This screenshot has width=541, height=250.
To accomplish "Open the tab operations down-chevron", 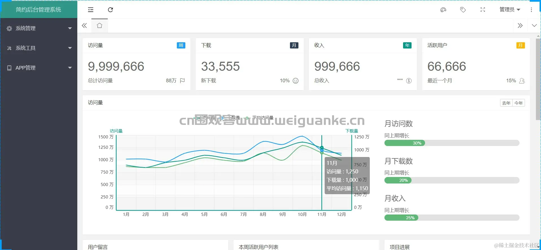I will pos(534,26).
